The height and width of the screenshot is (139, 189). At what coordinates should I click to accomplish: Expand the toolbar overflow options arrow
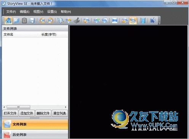pos(159,23)
